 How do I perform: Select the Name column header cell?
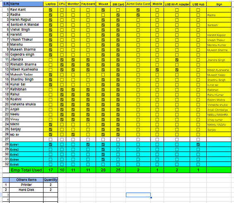[26, 4]
